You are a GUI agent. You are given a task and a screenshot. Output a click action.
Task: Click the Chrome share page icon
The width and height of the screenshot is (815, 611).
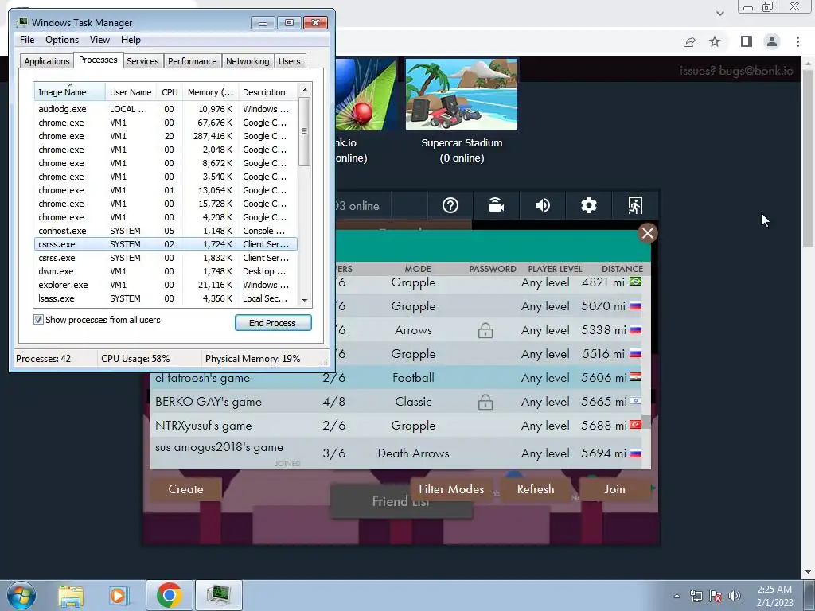[689, 41]
